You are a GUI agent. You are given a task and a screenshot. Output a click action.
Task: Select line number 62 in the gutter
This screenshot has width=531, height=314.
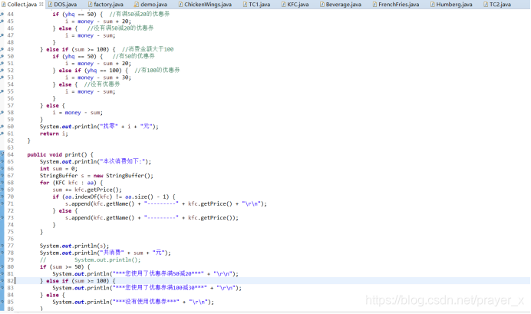click(11, 140)
